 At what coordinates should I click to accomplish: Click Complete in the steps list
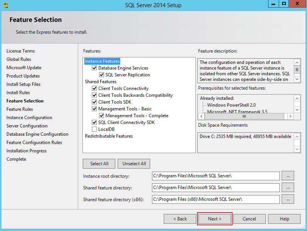(16, 159)
